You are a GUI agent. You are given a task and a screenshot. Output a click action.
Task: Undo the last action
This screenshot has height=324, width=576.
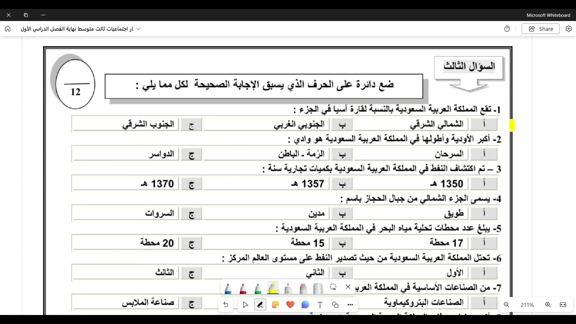(x=226, y=305)
